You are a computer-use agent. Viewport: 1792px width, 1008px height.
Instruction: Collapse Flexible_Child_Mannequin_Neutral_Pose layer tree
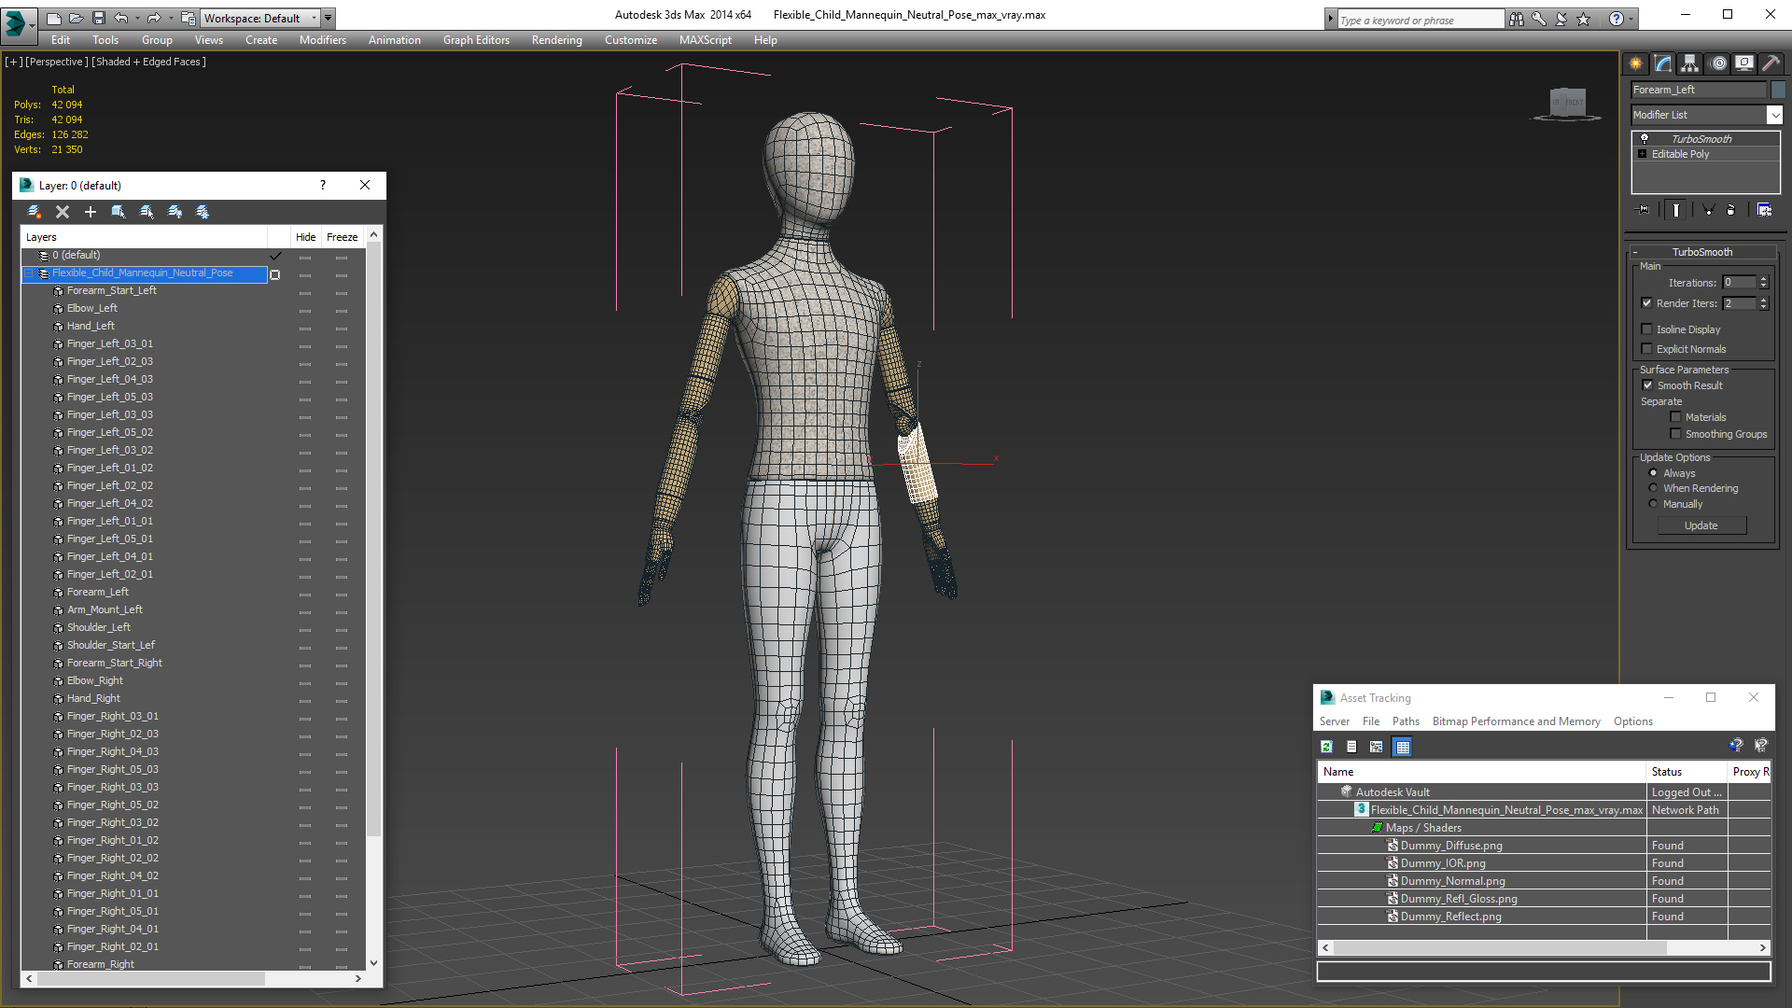28,273
